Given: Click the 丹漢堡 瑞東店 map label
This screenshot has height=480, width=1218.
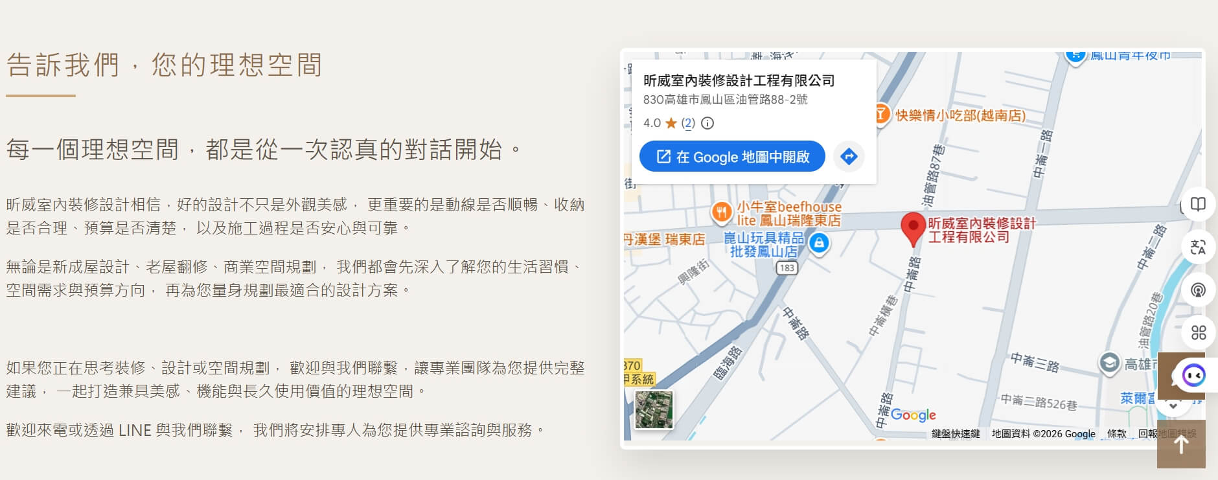Looking at the screenshot, I should click(x=664, y=239).
